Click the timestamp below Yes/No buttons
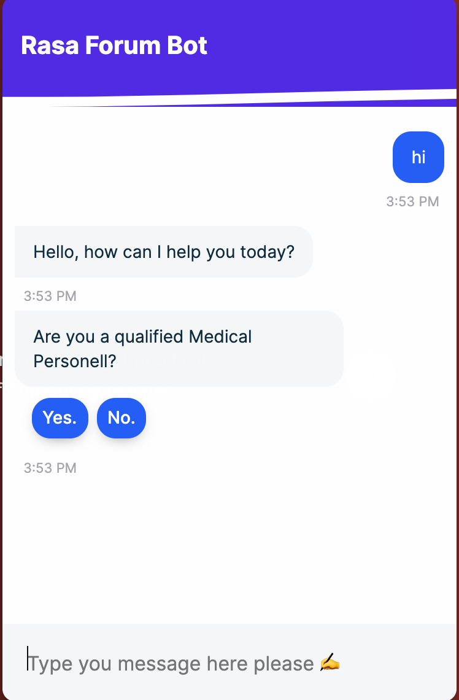 (50, 468)
